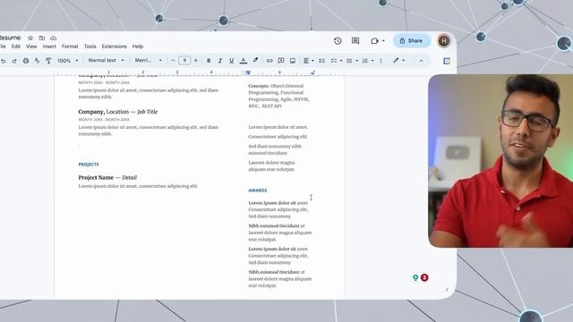
Task: Open the text alignment dropdown
Action: coord(308,61)
